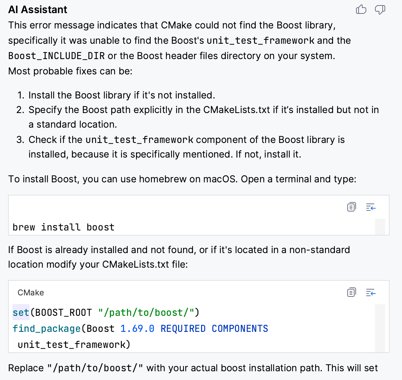402x380 pixels.
Task: Click the AI Assistant panel heading
Action: click(38, 9)
